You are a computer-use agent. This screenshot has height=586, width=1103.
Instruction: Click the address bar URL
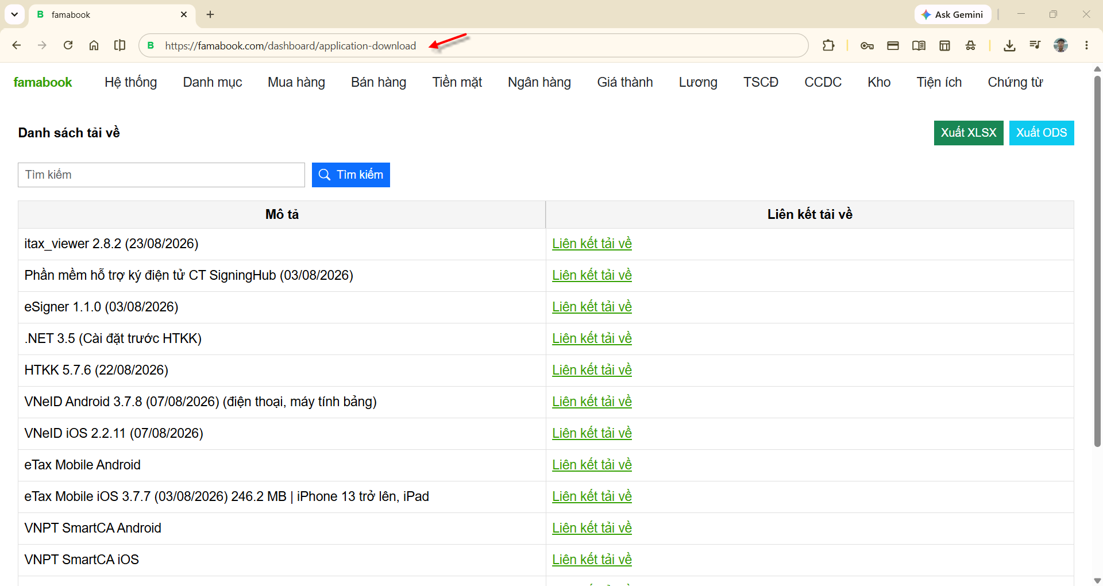(x=290, y=46)
